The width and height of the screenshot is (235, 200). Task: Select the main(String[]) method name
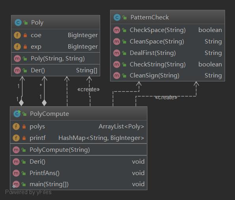pyautogui.click(x=49, y=184)
